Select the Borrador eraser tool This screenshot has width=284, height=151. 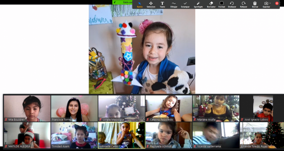pos(211,4)
